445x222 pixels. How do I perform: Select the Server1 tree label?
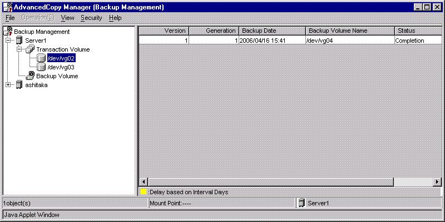pos(36,41)
